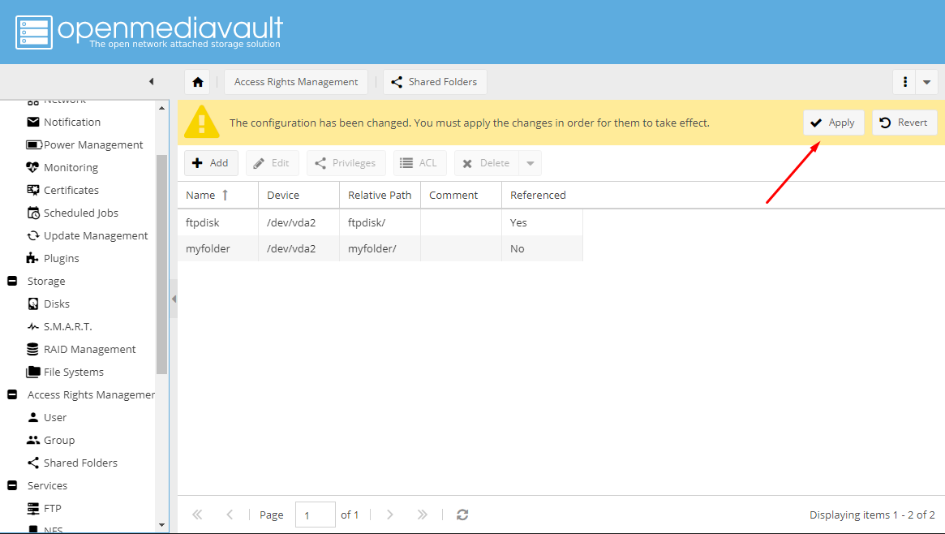Open the Delete button dropdown arrow
The image size is (945, 534).
[x=530, y=163]
